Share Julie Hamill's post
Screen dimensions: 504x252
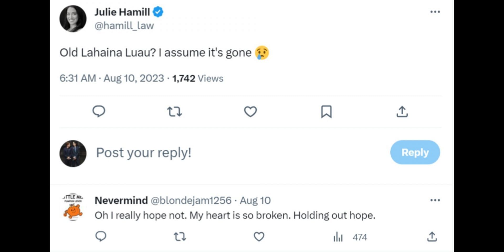pyautogui.click(x=402, y=112)
